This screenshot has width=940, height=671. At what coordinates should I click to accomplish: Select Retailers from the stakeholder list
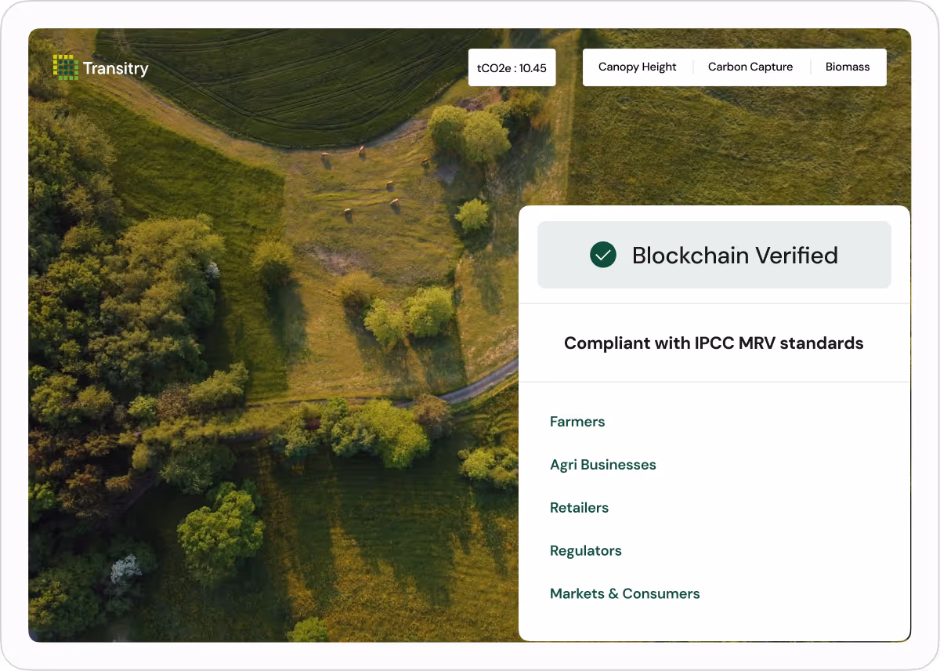tap(579, 507)
